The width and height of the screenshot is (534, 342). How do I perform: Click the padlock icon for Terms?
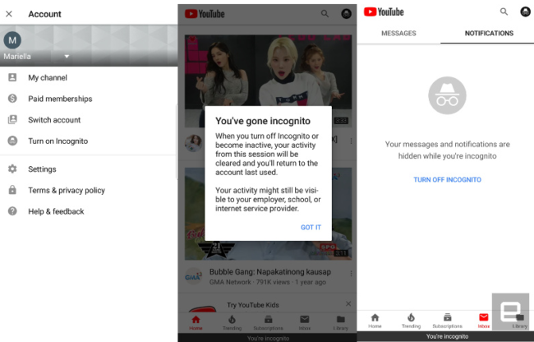[12, 190]
